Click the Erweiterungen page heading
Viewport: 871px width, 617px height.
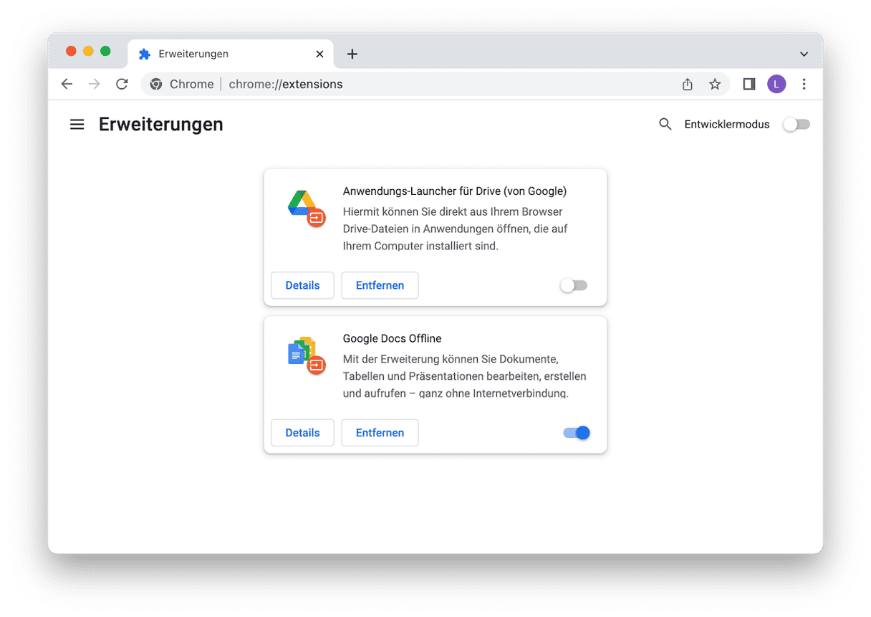[161, 124]
